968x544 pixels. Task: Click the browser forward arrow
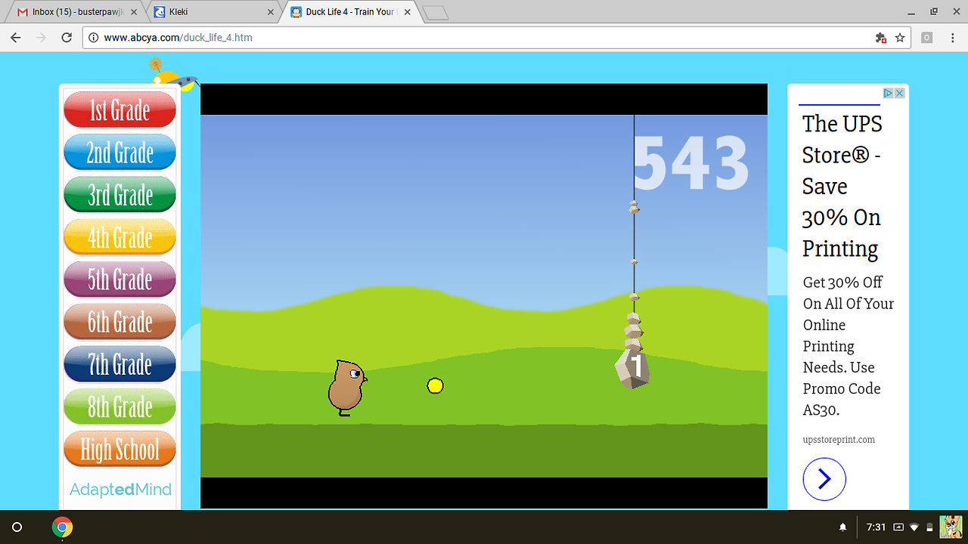41,38
